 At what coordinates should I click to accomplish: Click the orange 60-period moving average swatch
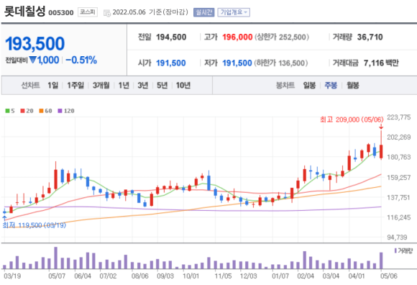[41, 111]
